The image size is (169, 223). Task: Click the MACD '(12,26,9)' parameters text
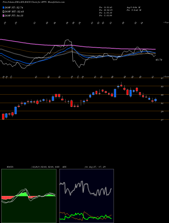35,167
